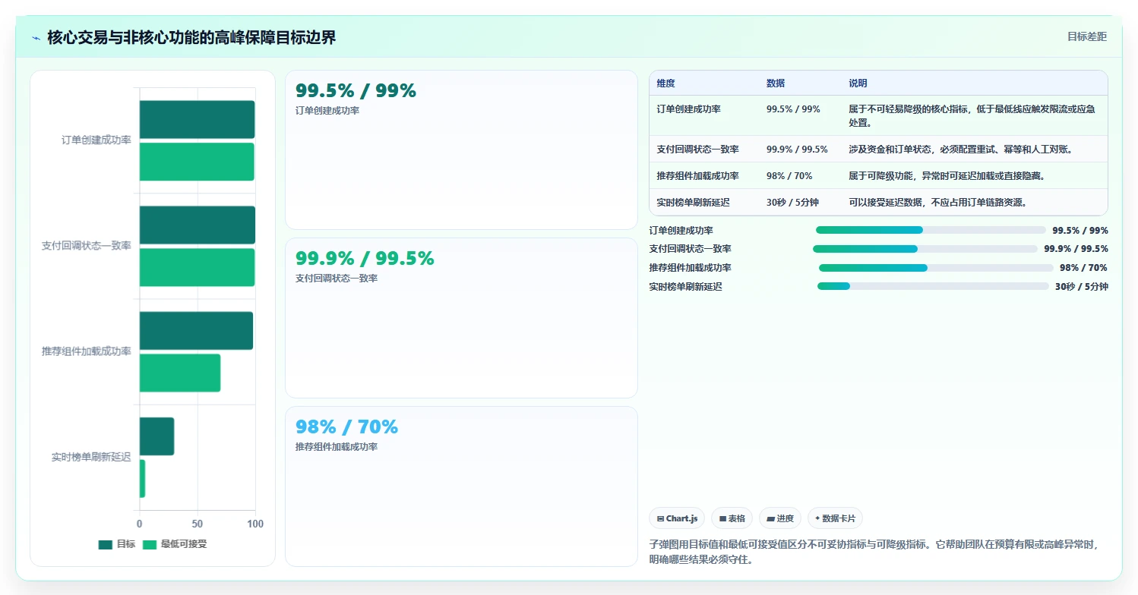Click the large 99.5% / 99% card heading
The image size is (1138, 595).
click(x=356, y=91)
